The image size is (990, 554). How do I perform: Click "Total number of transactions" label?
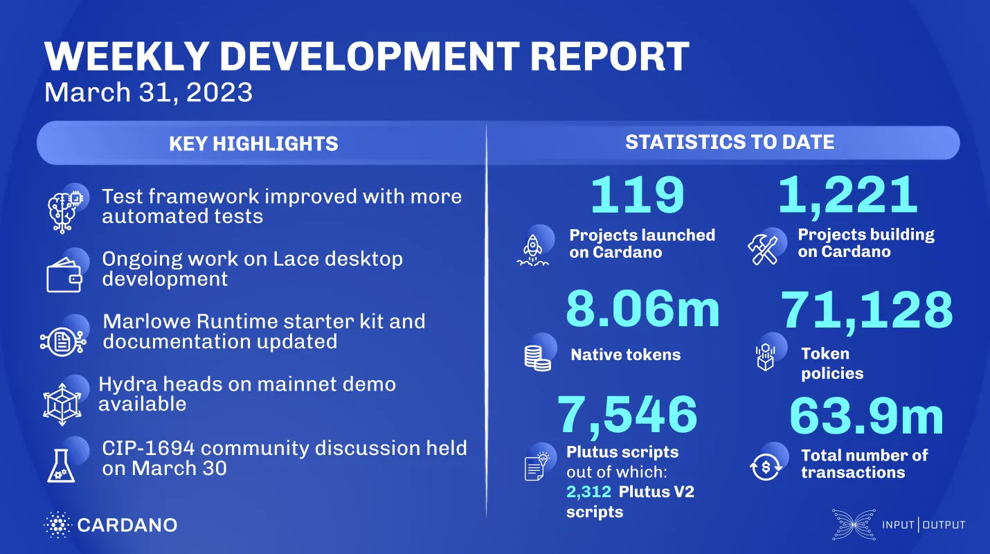pos(864,464)
